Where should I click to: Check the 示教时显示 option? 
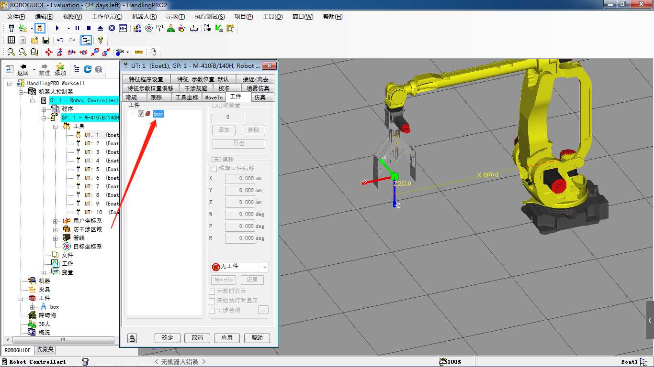(x=212, y=291)
